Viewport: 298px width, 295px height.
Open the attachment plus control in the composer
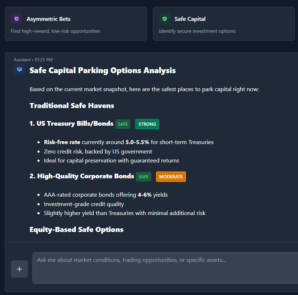coord(19,269)
